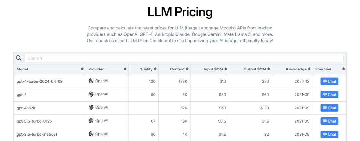Open the gpt-3.5-turbo-instruct model link
360x141 pixels.
(x=37, y=134)
